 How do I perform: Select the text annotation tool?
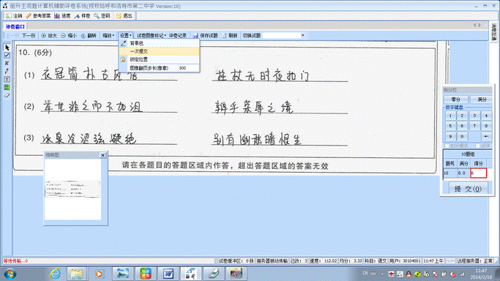click(7, 79)
